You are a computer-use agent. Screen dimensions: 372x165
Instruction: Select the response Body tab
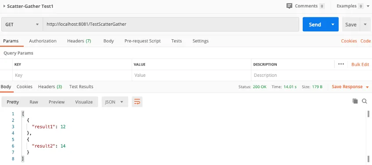6,86
